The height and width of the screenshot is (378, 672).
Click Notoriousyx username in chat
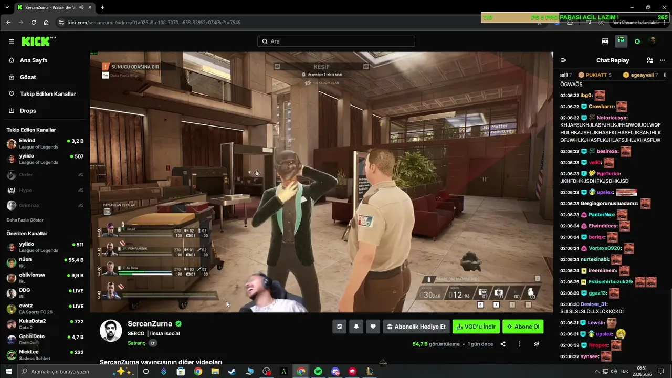click(612, 118)
